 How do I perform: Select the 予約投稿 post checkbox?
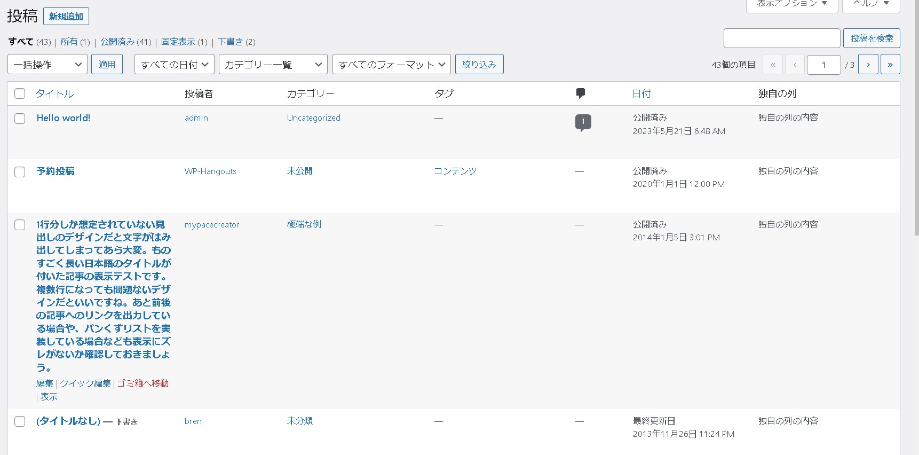pos(20,172)
